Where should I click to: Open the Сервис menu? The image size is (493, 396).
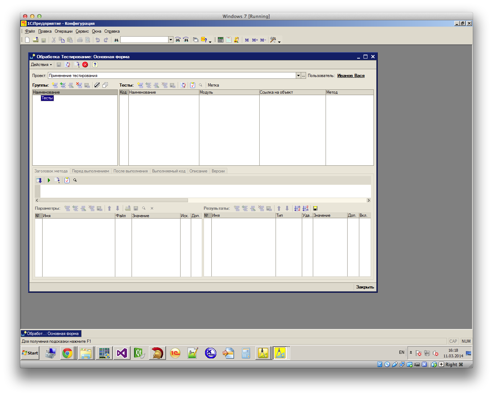(82, 31)
